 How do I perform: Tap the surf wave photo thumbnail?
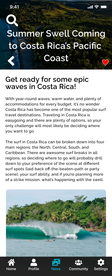coord(56,223)
